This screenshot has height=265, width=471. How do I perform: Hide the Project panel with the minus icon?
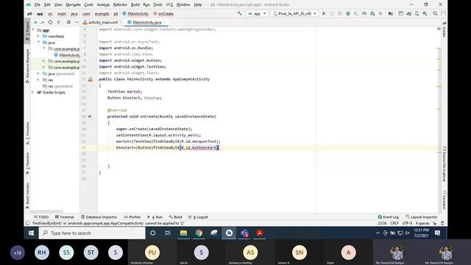tap(77, 22)
